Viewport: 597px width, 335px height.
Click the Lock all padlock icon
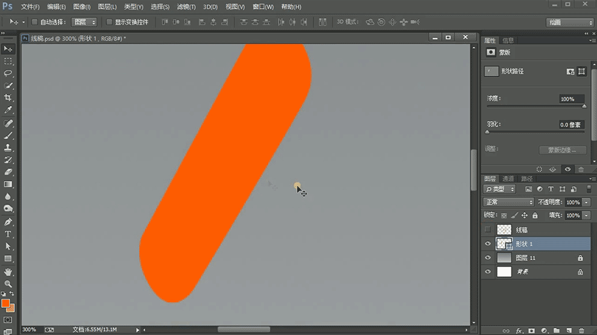click(535, 215)
